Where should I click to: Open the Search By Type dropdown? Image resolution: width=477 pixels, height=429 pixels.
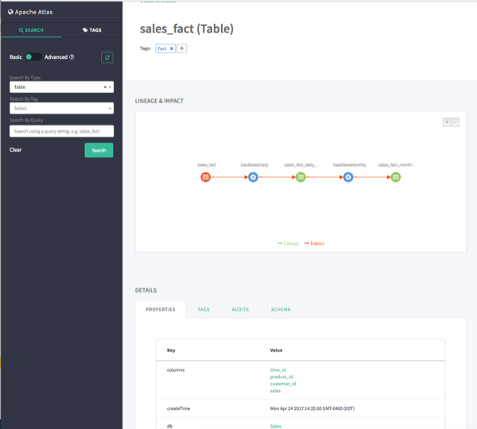click(57, 87)
